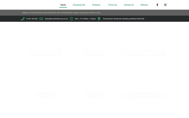189x118 pixels.
Task: Open the Delivery page
Action: coord(144,5)
